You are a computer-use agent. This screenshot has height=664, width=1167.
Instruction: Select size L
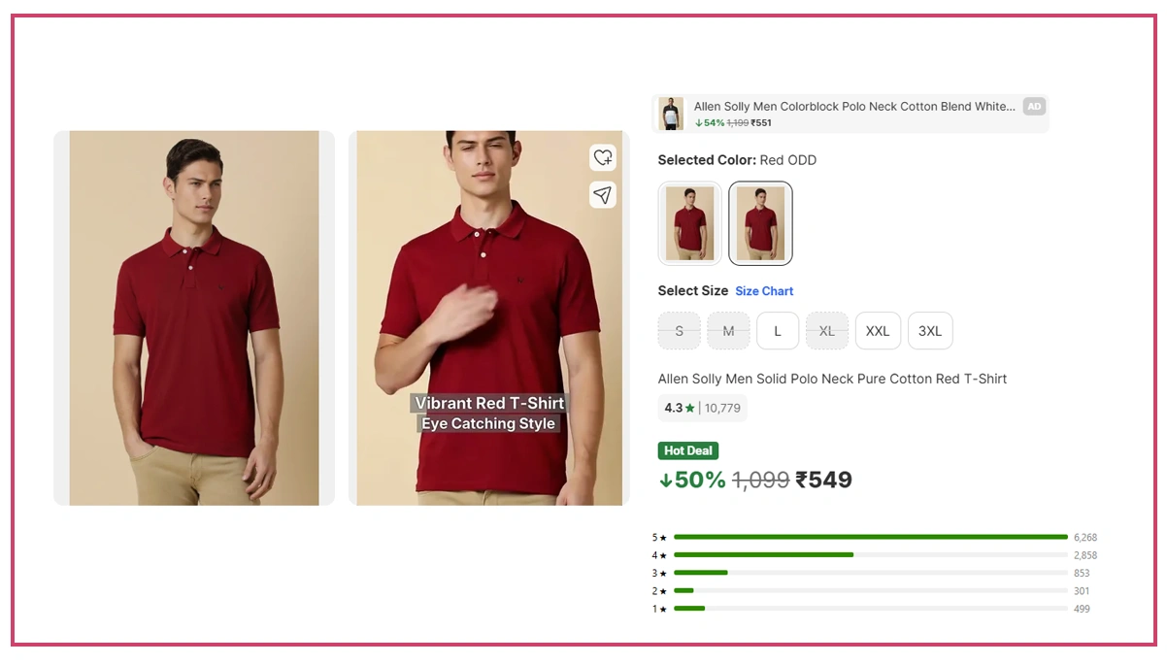tap(777, 331)
